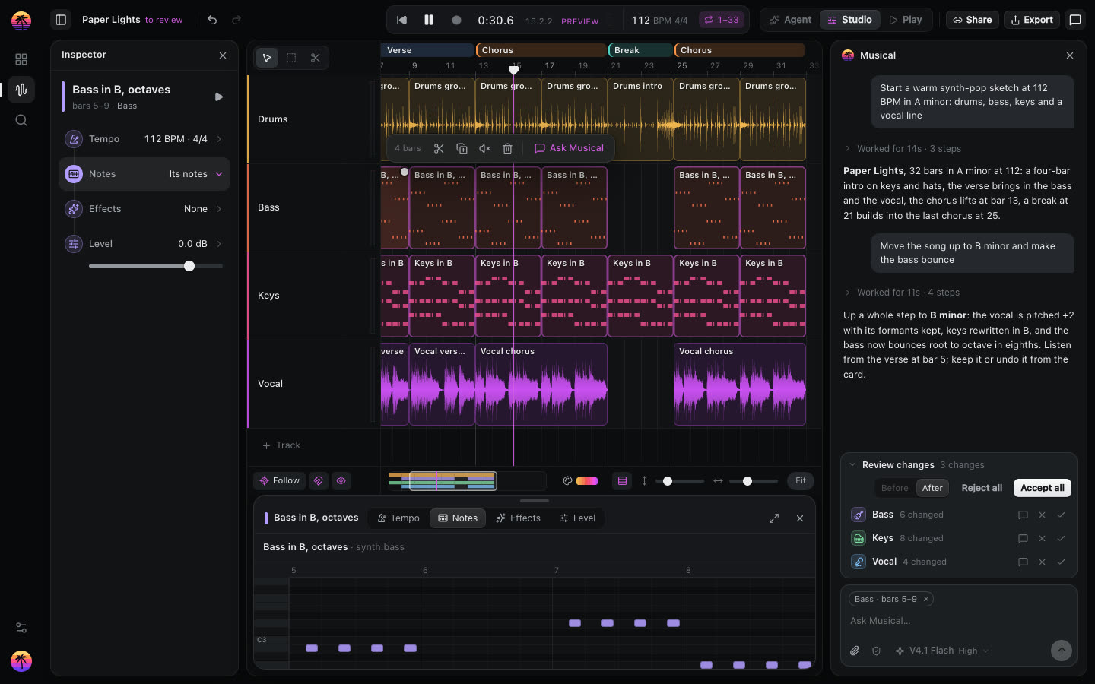
Task: Open the Tempo tab in the note editor
Action: tap(398, 518)
